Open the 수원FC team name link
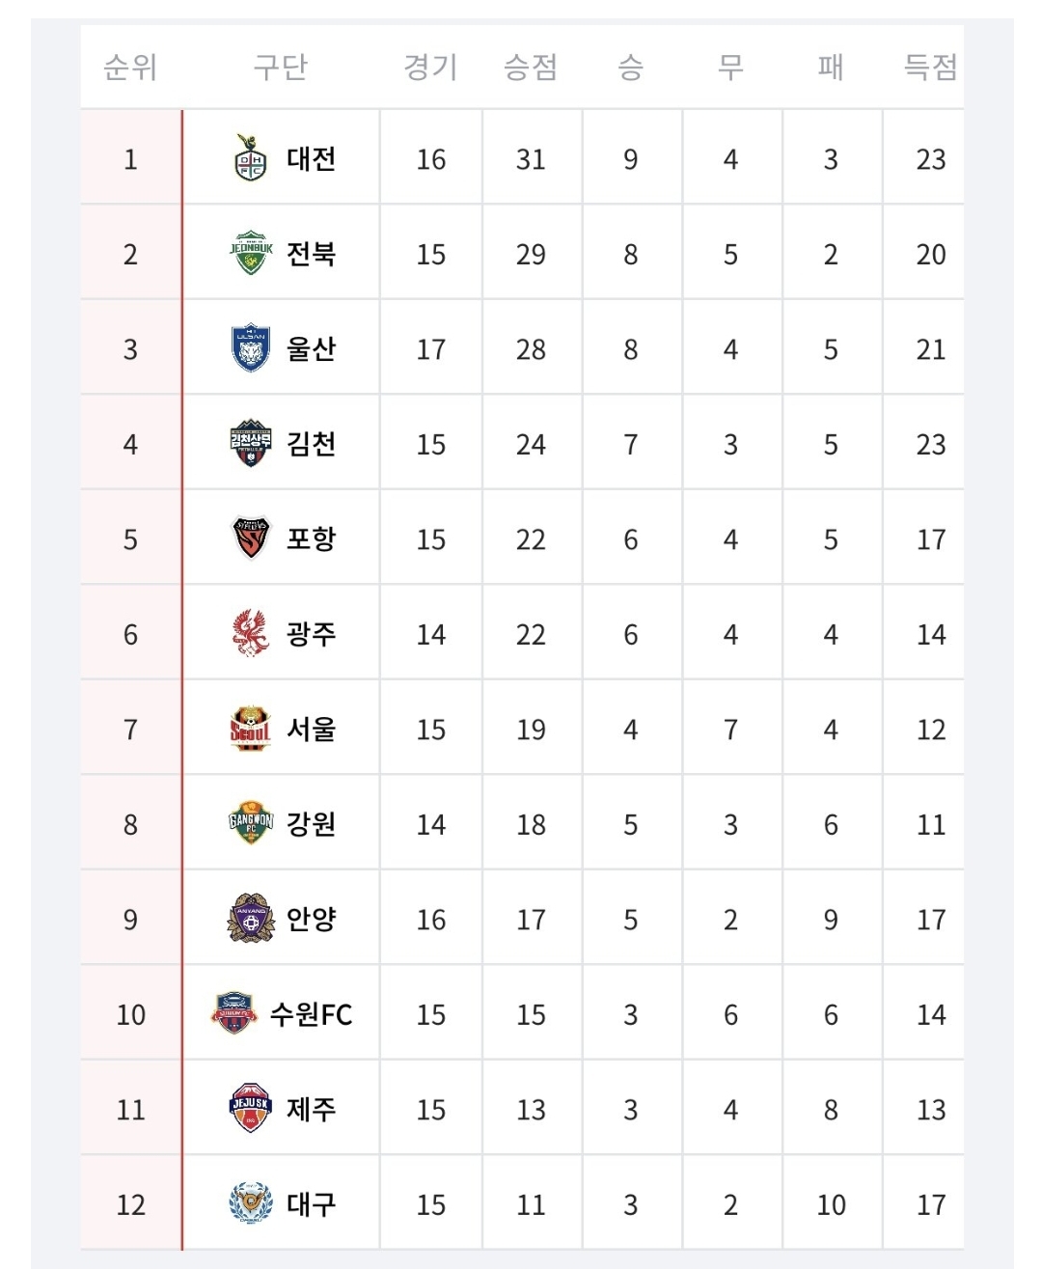This screenshot has width=1042, height=1269. click(x=311, y=1014)
